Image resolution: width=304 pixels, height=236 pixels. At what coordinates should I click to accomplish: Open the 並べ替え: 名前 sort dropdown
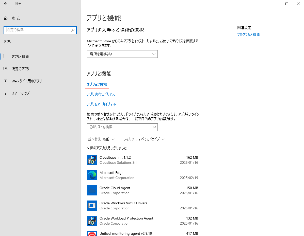(101, 139)
